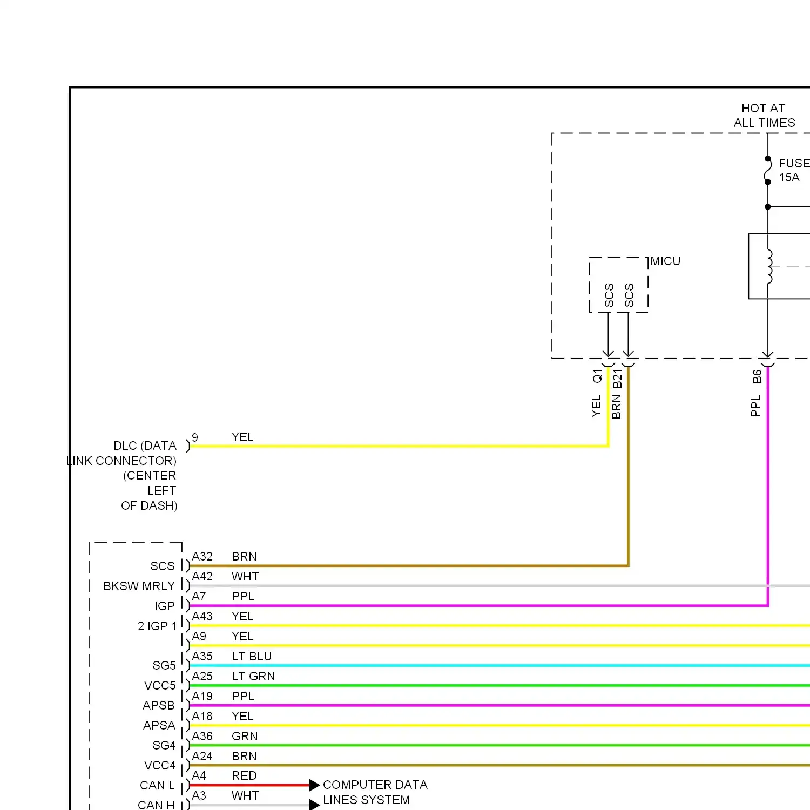This screenshot has width=810, height=810.
Task: Click the PPL label on the A7 wire
Action: pyautogui.click(x=243, y=597)
